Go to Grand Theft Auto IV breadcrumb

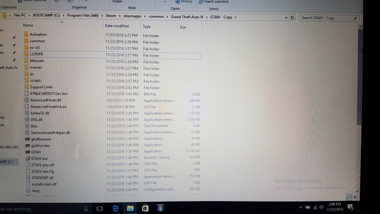[187, 17]
